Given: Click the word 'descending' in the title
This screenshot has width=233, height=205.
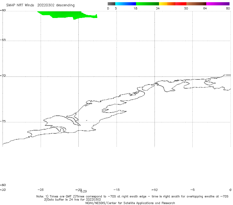Looking at the screenshot, I should (65, 5).
